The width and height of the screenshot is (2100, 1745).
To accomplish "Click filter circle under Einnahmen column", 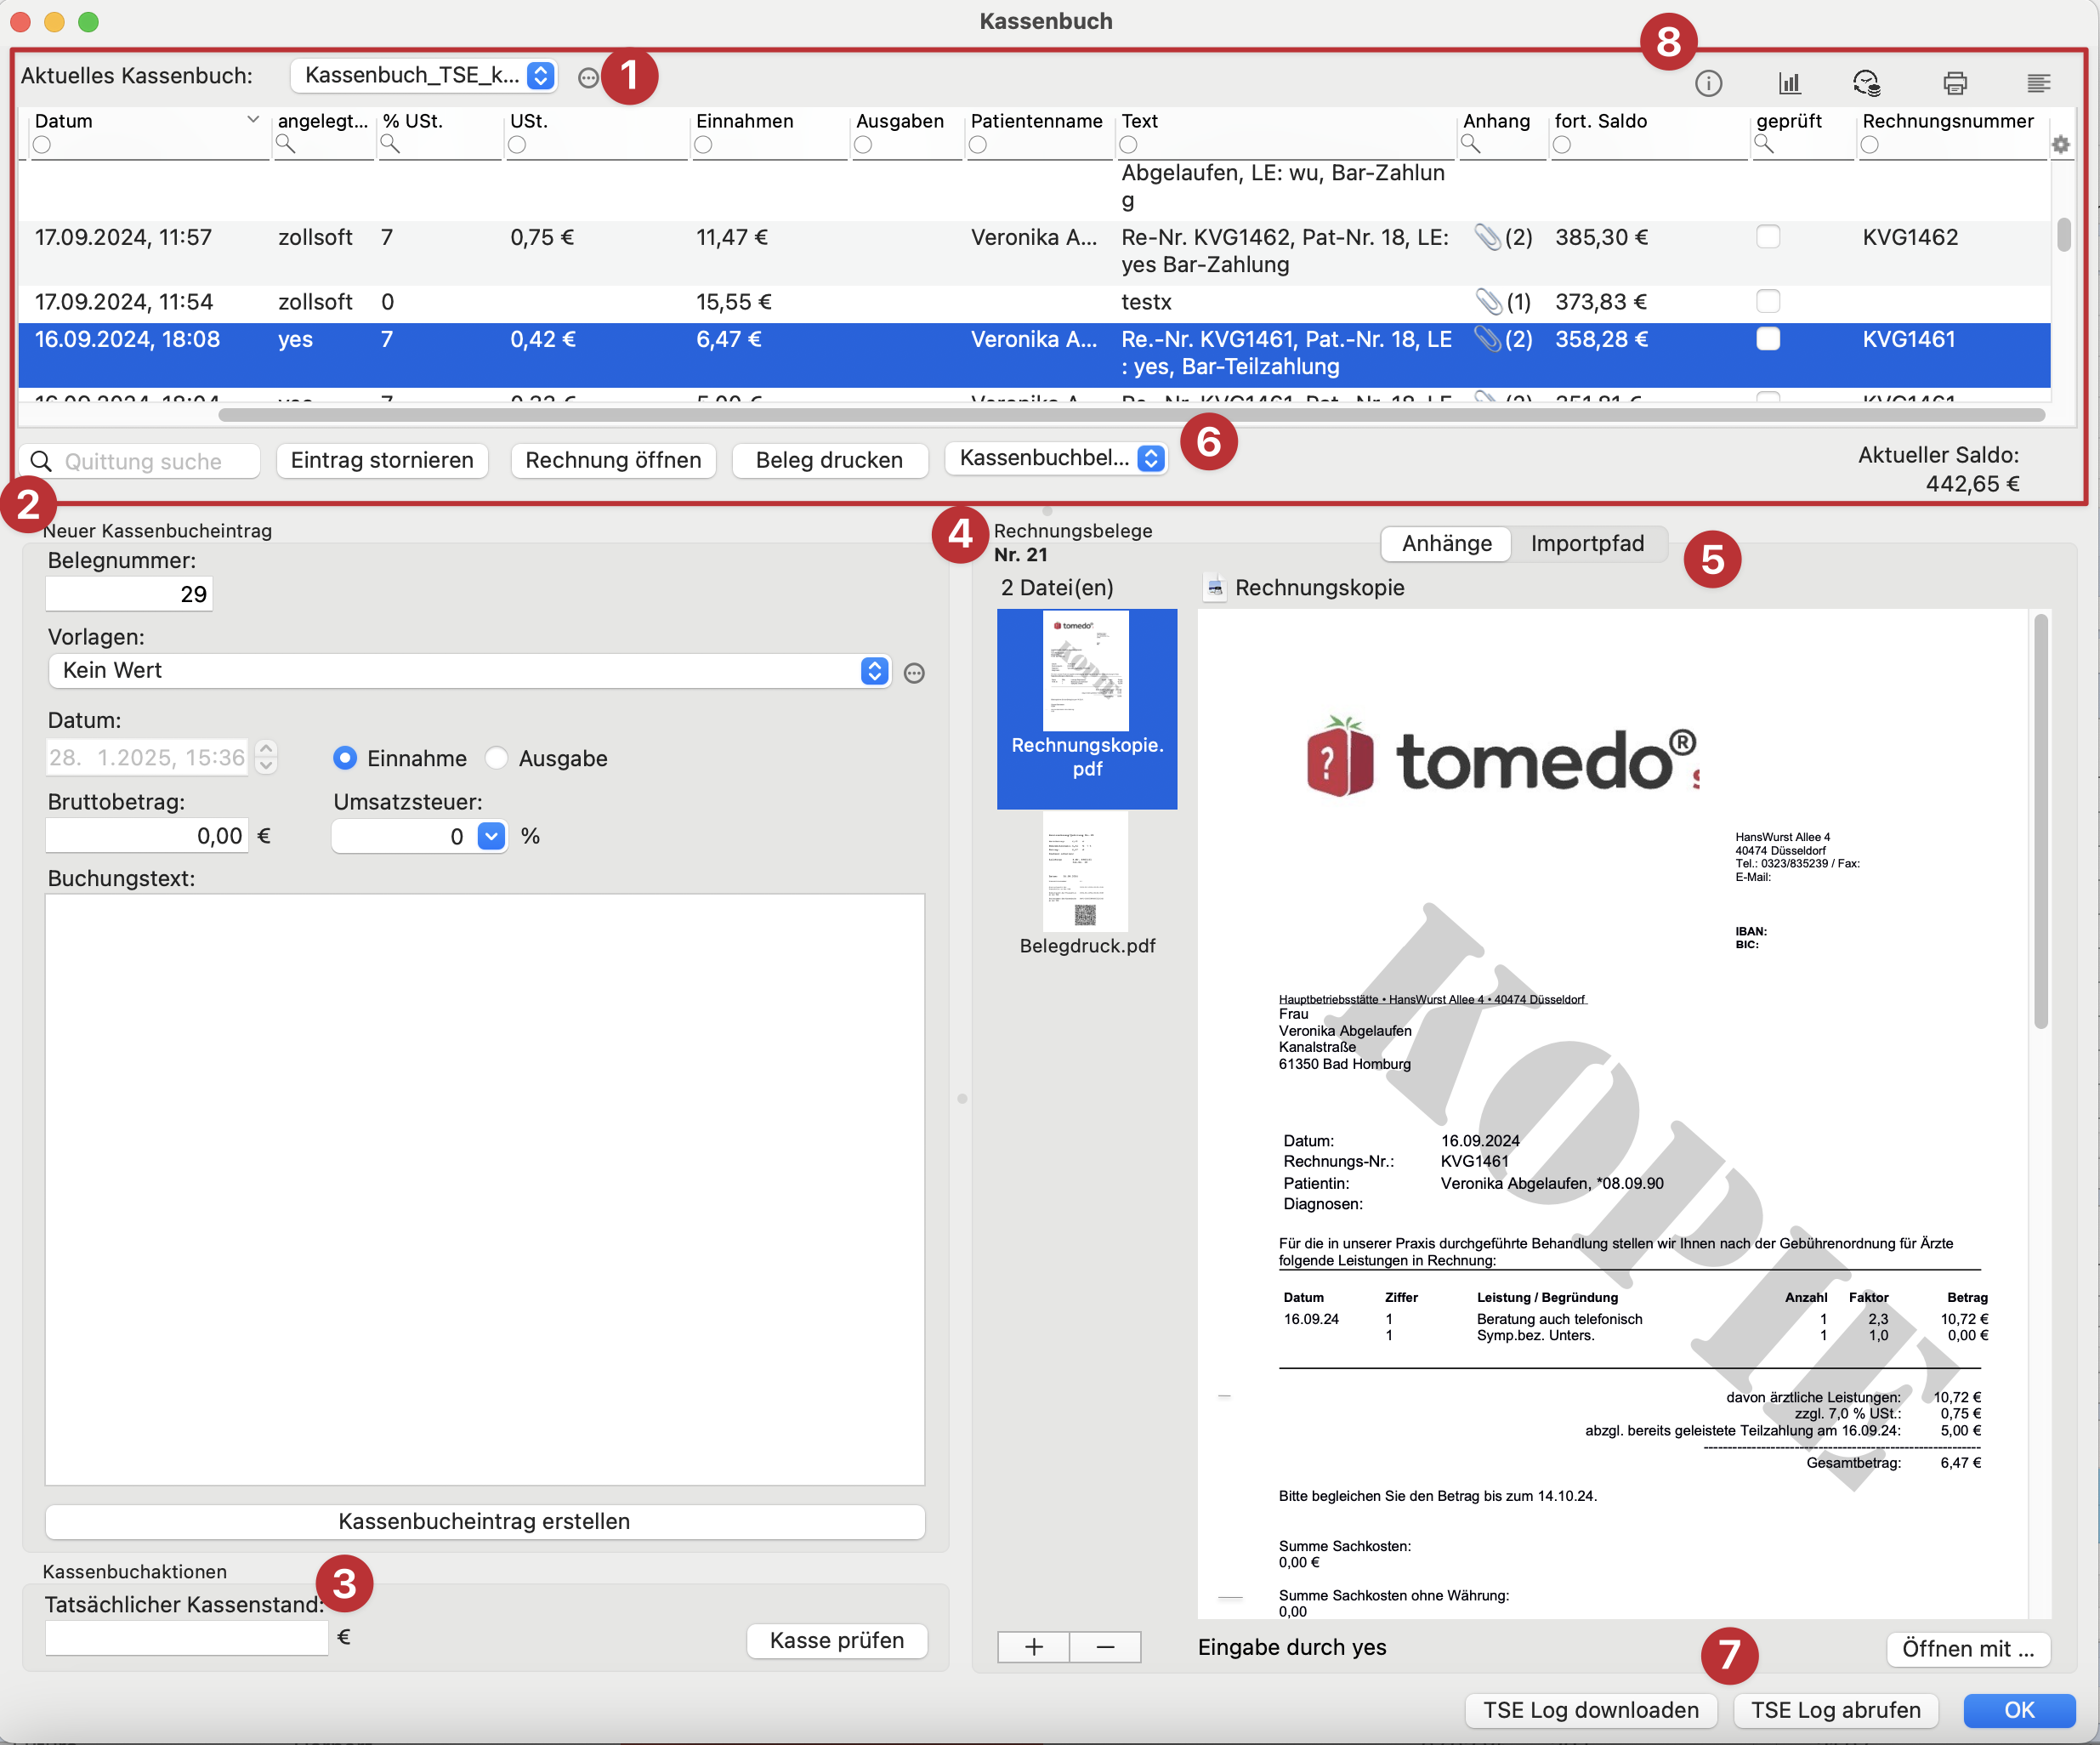I will [x=703, y=145].
